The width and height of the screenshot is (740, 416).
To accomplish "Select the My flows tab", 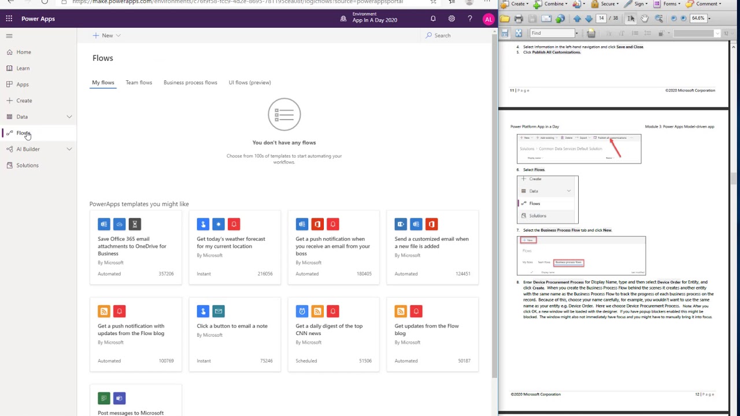I will point(103,83).
